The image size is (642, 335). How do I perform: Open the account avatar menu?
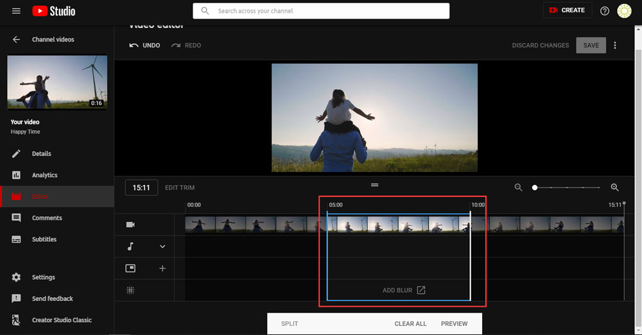pyautogui.click(x=624, y=11)
